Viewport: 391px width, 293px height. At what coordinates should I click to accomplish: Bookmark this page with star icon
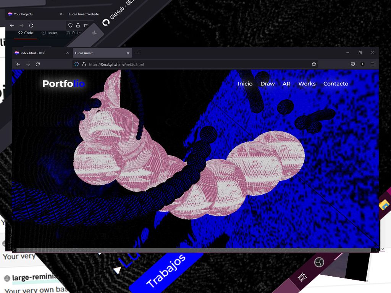pos(314,64)
